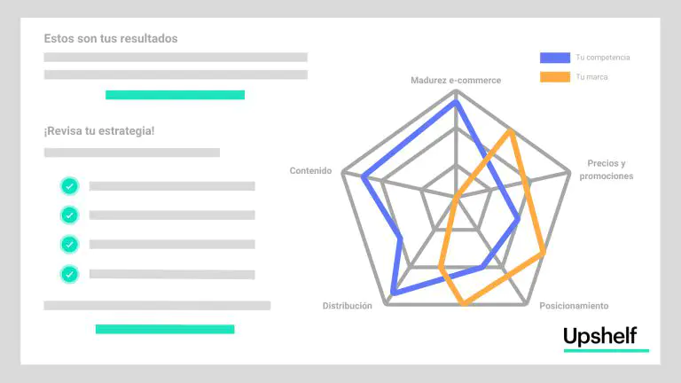
Task: Click the Estos son tus resultados heading
Action: click(111, 39)
